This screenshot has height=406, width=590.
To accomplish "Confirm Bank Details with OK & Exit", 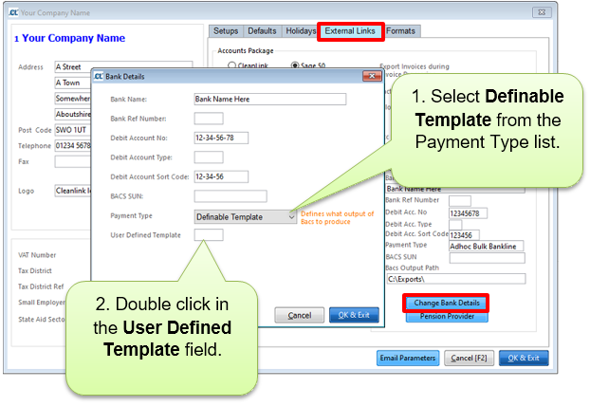I will coord(348,315).
